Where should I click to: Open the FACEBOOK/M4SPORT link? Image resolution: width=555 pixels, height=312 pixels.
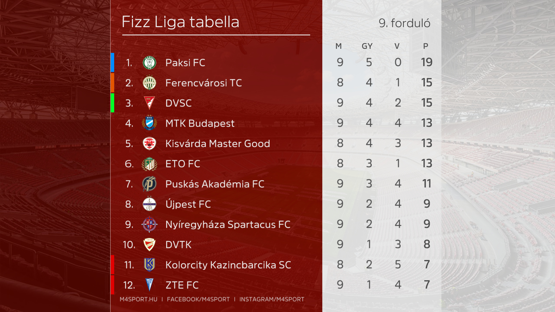(198, 299)
